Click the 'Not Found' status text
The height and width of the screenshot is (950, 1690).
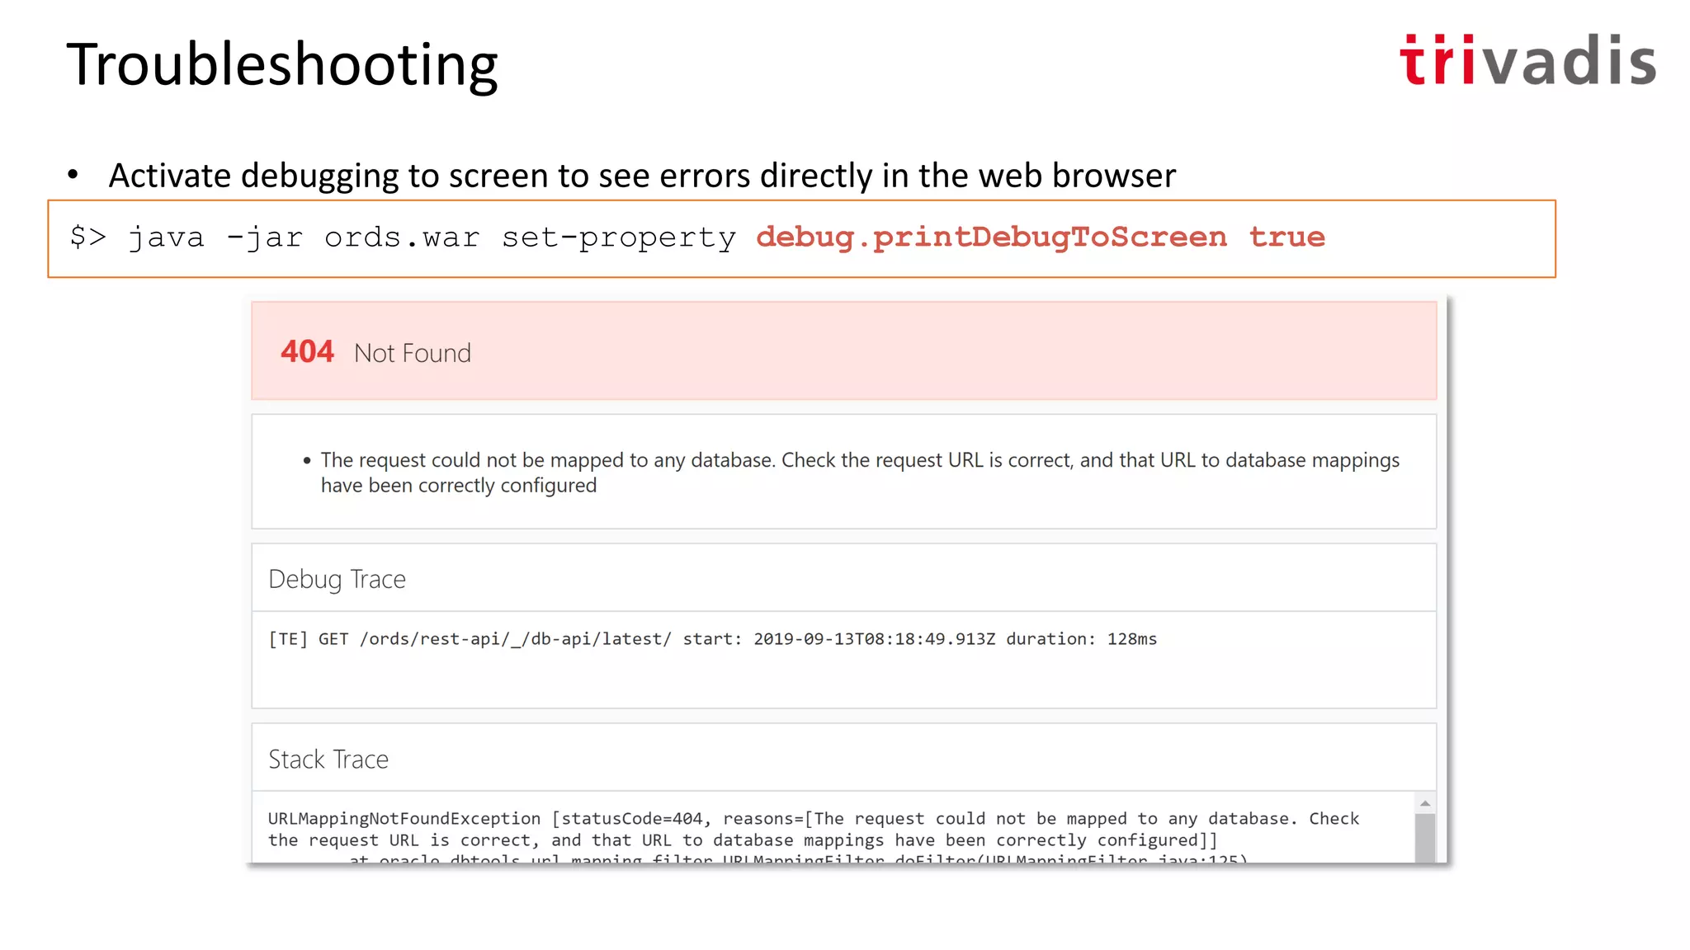coord(413,353)
